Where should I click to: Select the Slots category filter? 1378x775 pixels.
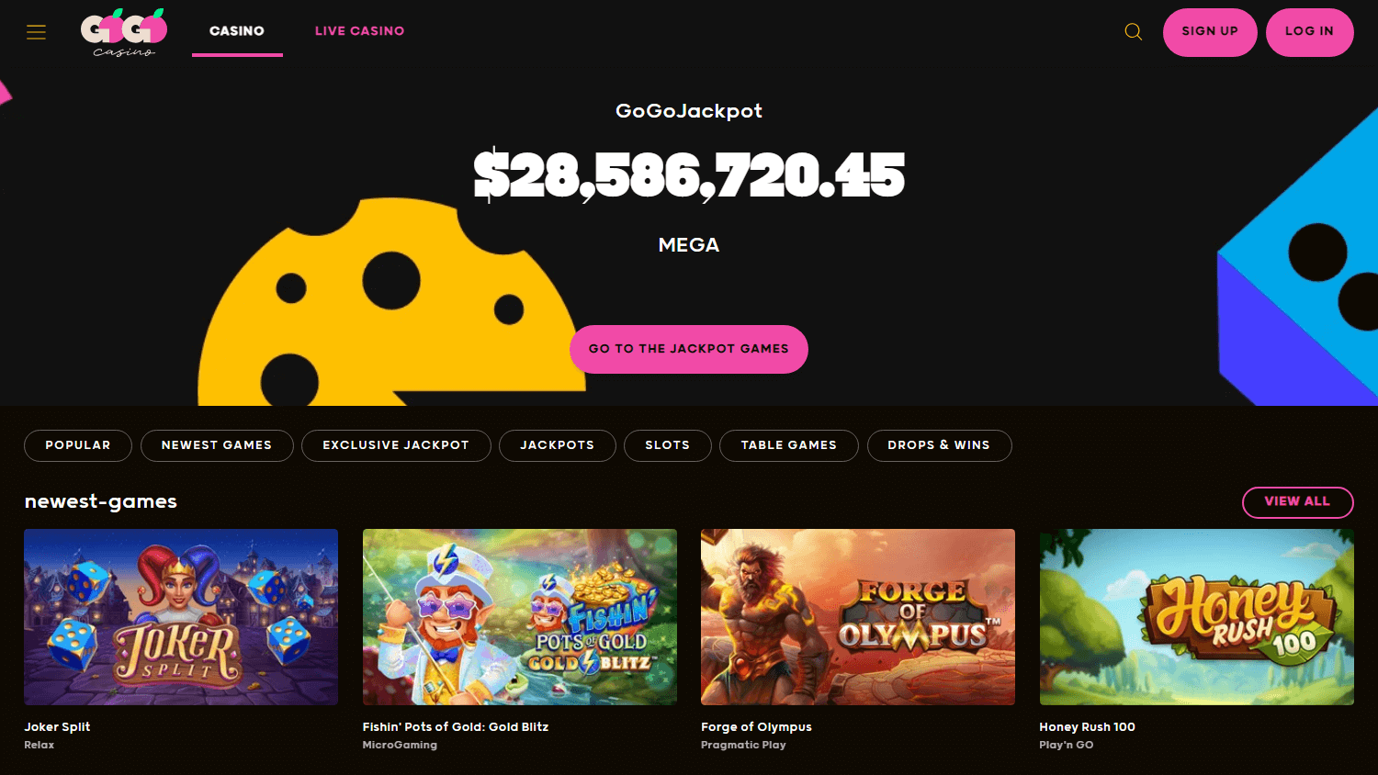(x=668, y=445)
